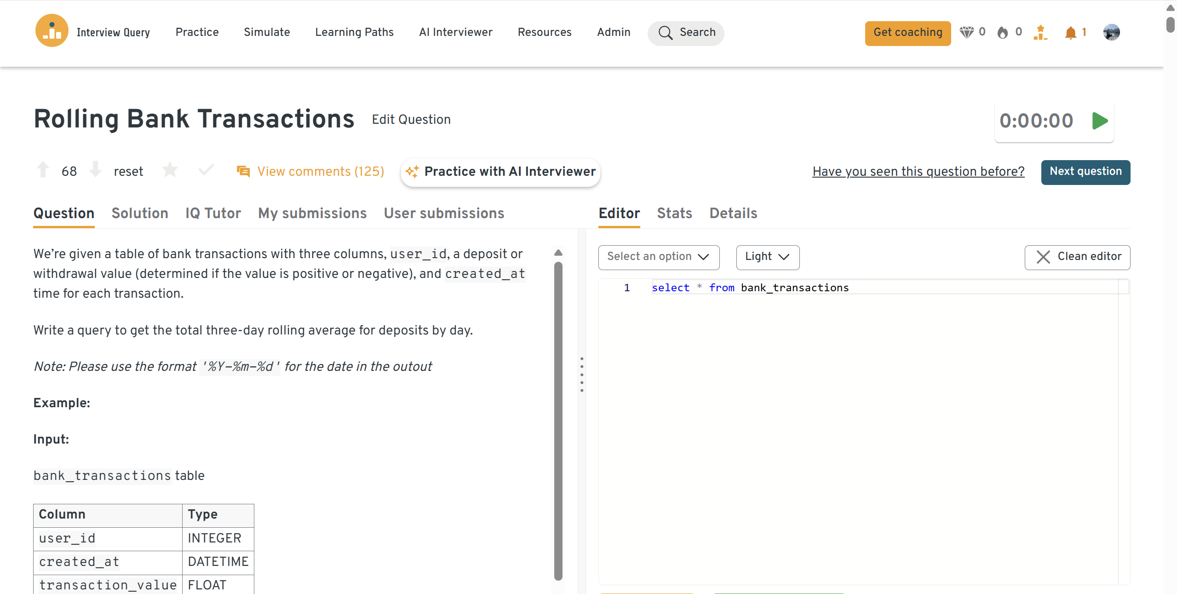Upvote the question with up arrow
1177x594 pixels.
point(43,170)
